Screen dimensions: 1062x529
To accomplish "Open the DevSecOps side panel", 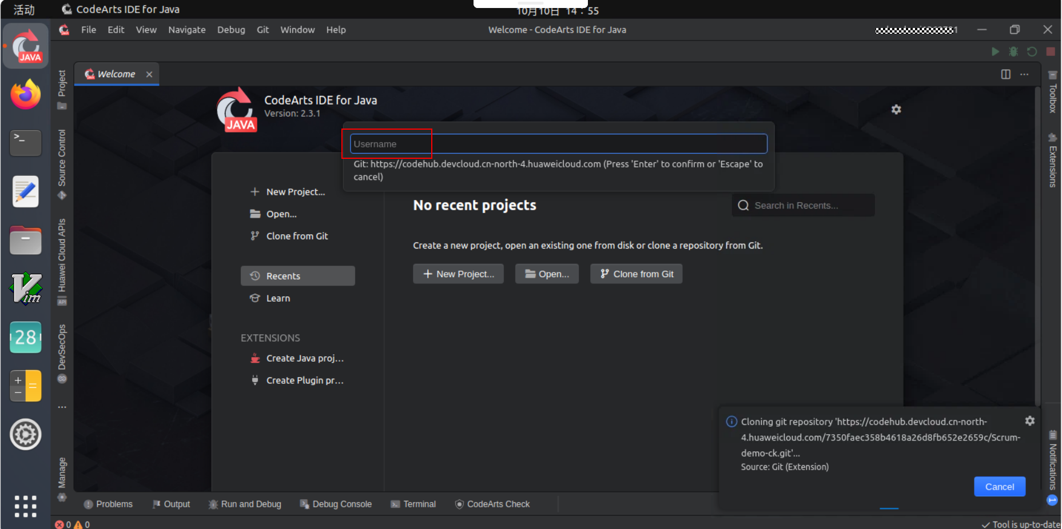I will tap(62, 353).
